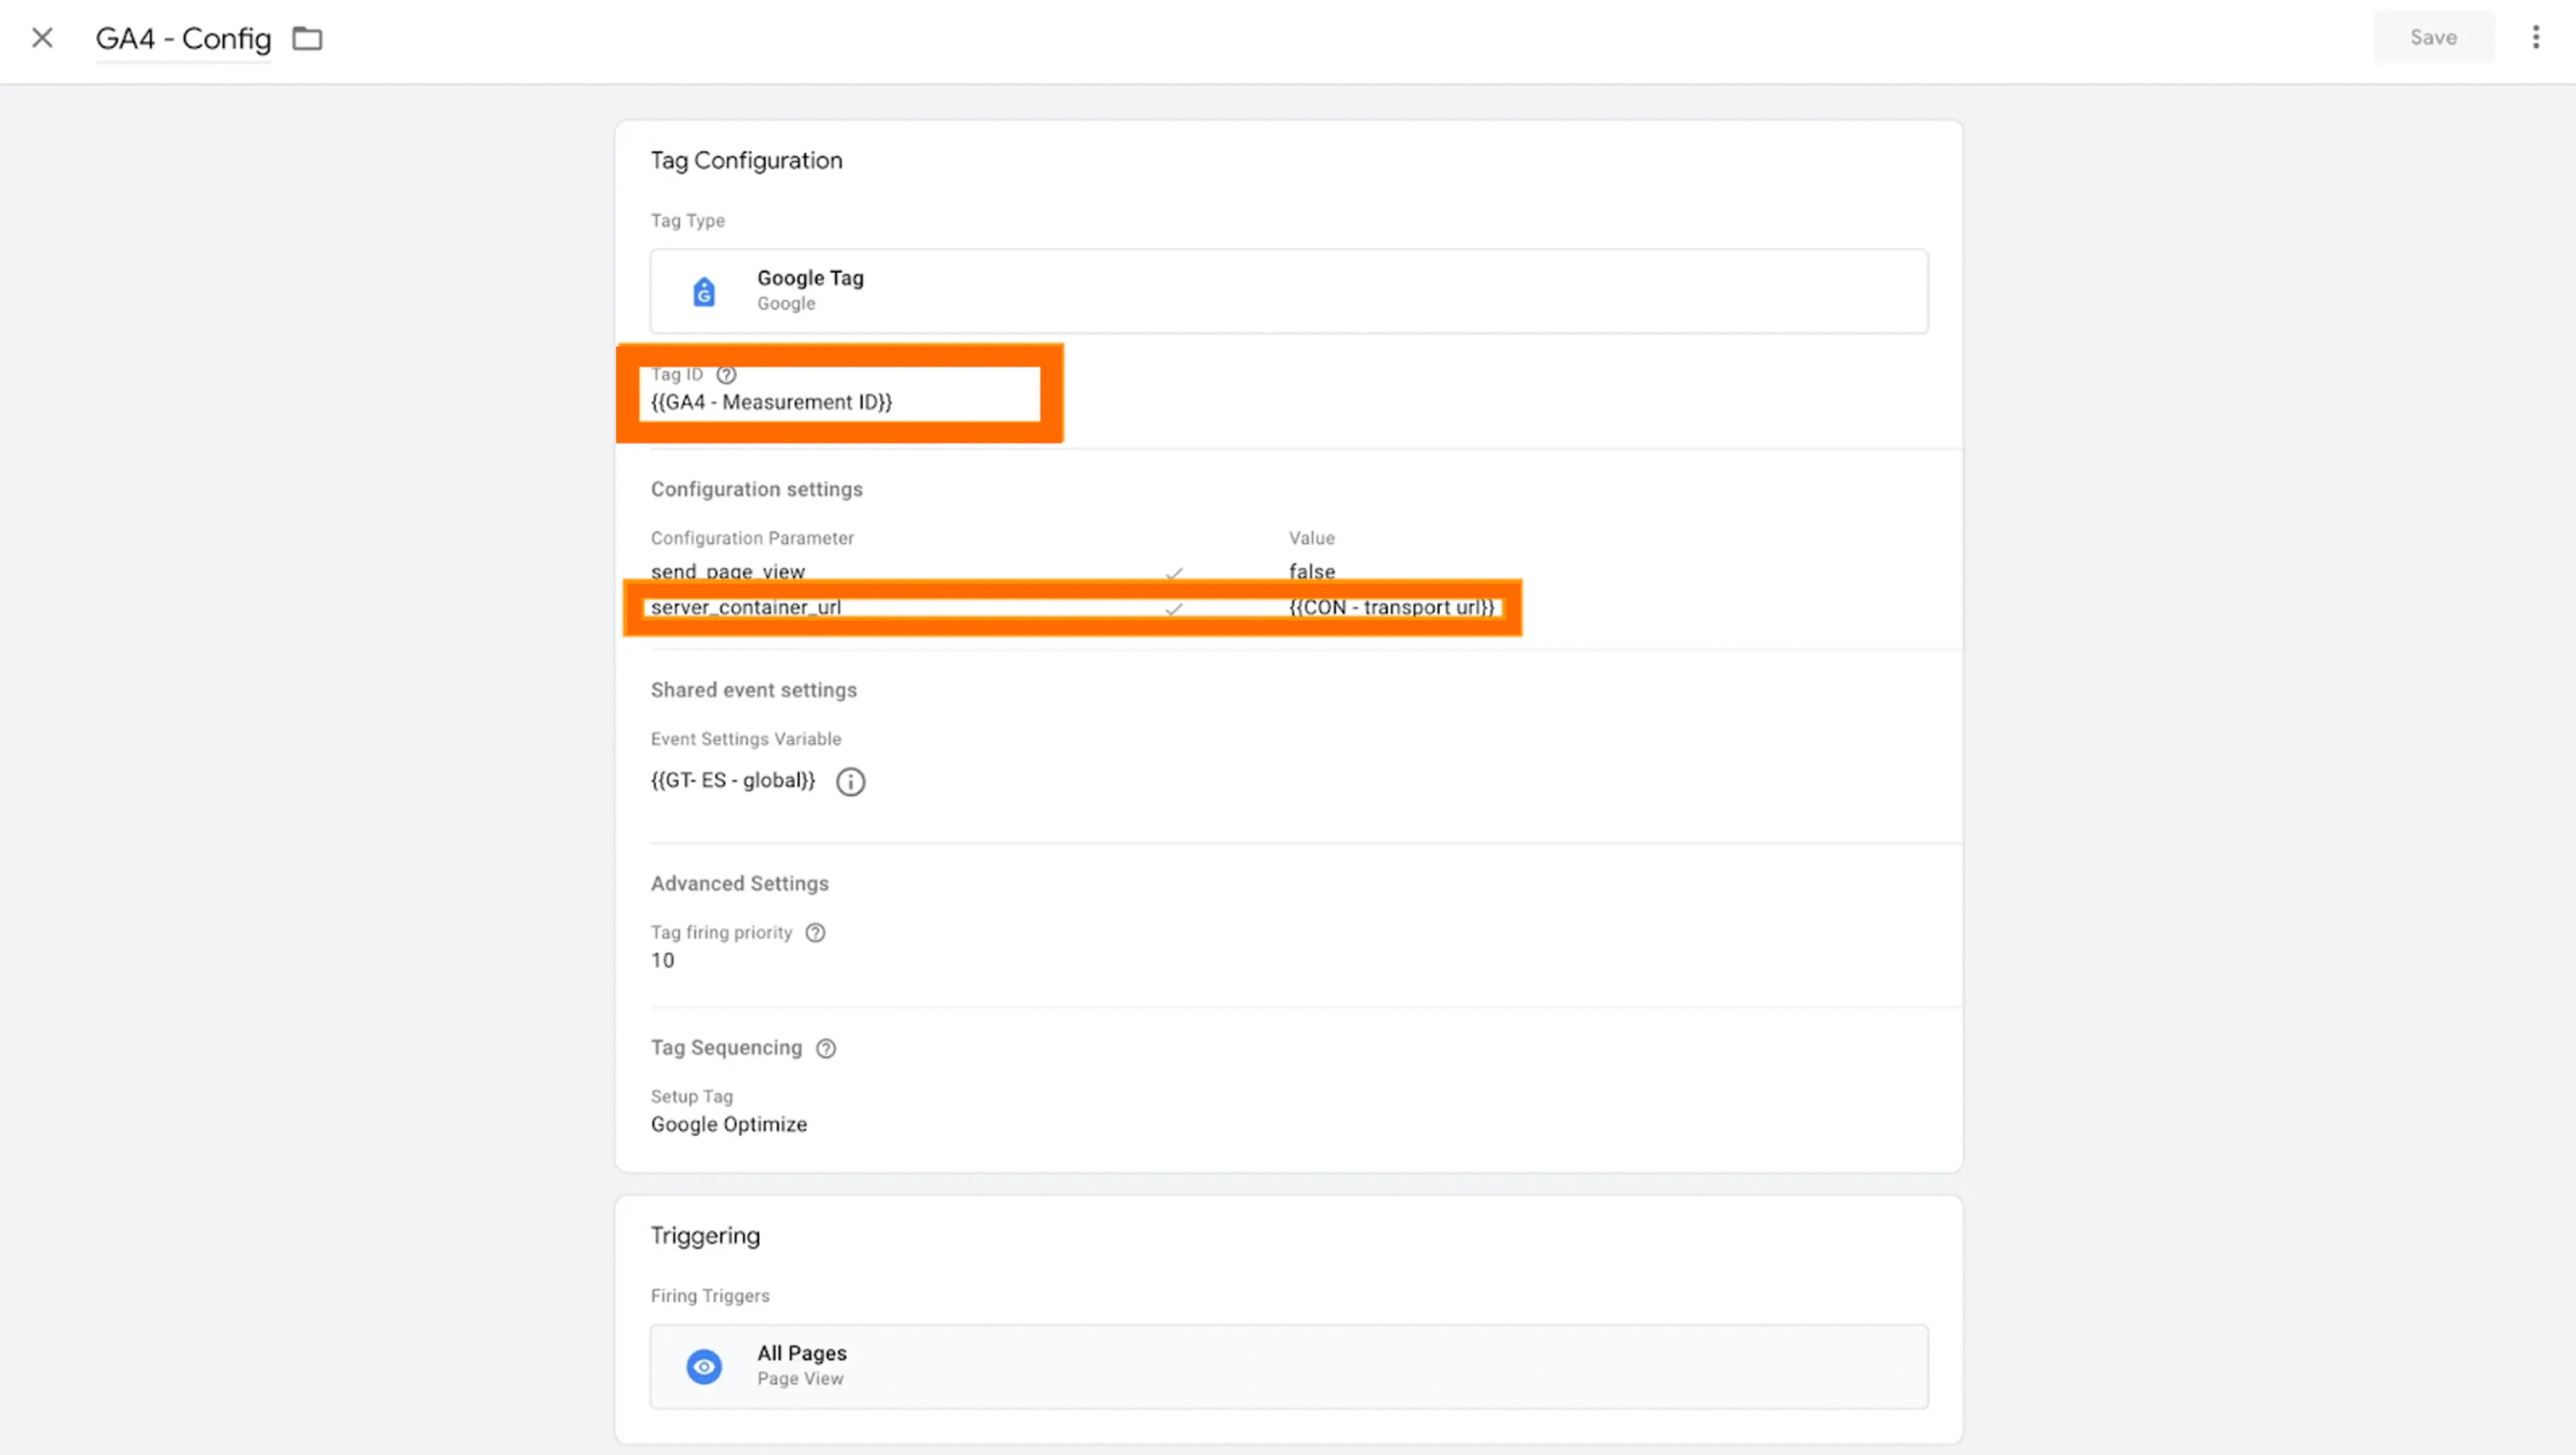Click the info icon next to GT-ES-global
The image size is (2576, 1455).
click(x=849, y=780)
